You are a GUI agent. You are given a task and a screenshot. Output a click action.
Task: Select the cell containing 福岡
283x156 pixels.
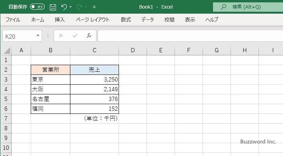click(x=51, y=109)
